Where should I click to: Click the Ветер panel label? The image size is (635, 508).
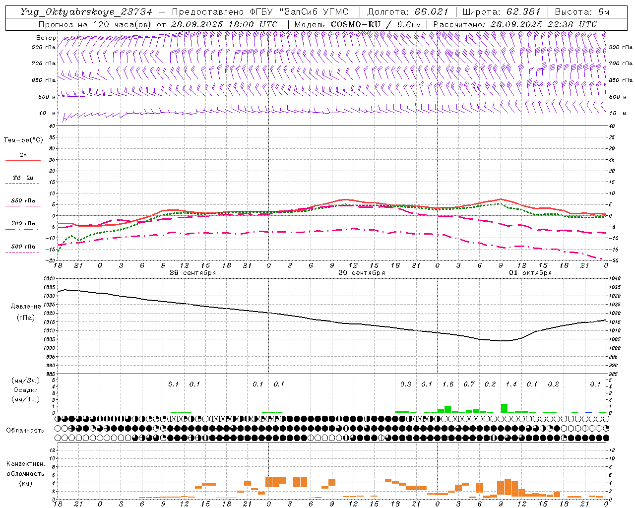pyautogui.click(x=46, y=38)
